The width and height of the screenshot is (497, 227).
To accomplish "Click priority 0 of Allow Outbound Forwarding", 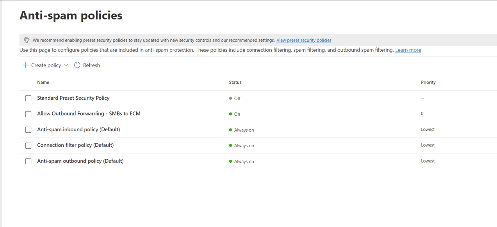I will [422, 114].
